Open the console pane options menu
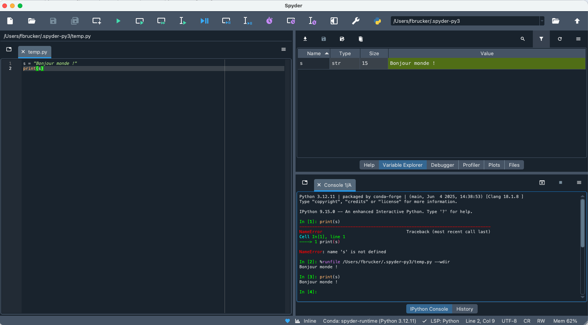The width and height of the screenshot is (588, 325). (579, 183)
